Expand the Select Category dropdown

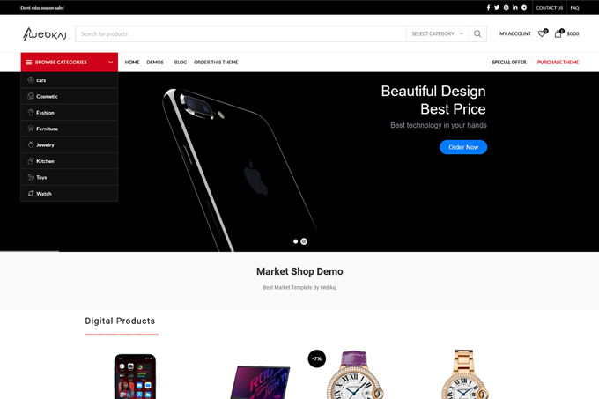pos(437,34)
